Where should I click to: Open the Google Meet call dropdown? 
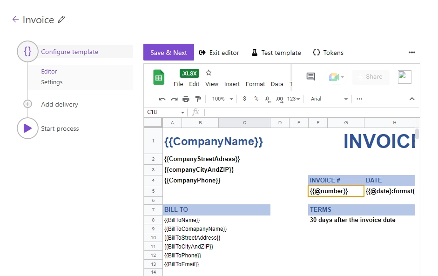click(336, 77)
